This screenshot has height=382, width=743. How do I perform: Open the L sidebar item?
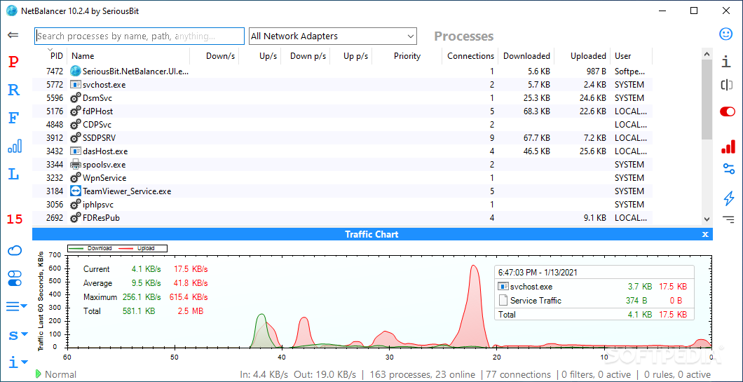14,174
